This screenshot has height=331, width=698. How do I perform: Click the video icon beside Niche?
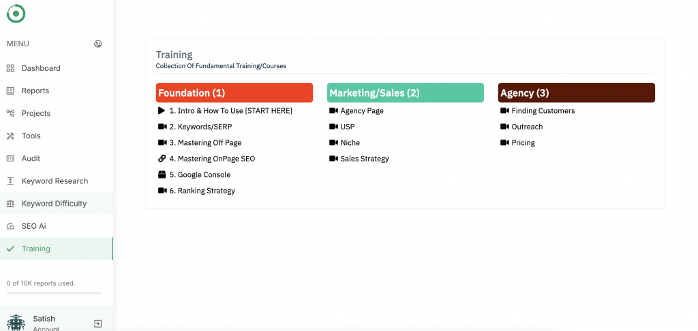[333, 142]
